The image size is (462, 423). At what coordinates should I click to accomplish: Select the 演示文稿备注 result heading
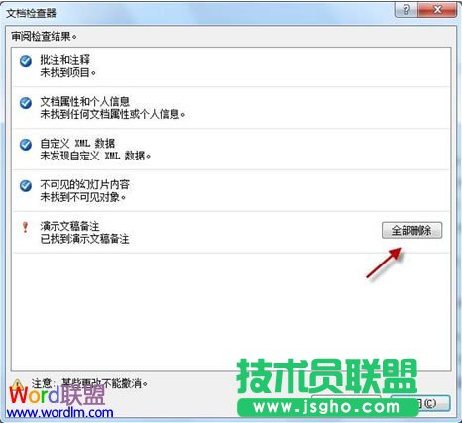pyautogui.click(x=70, y=226)
